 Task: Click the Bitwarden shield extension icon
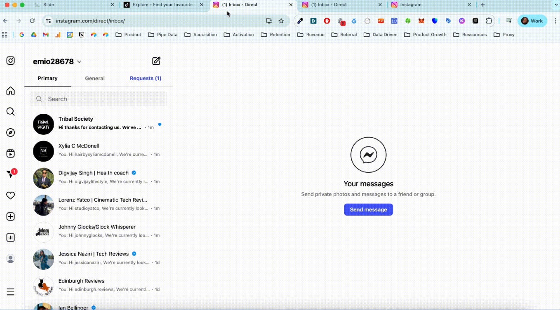point(435,21)
